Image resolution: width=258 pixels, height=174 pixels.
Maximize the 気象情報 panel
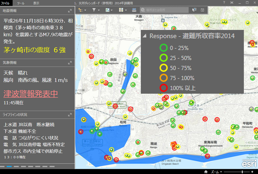(70, 63)
